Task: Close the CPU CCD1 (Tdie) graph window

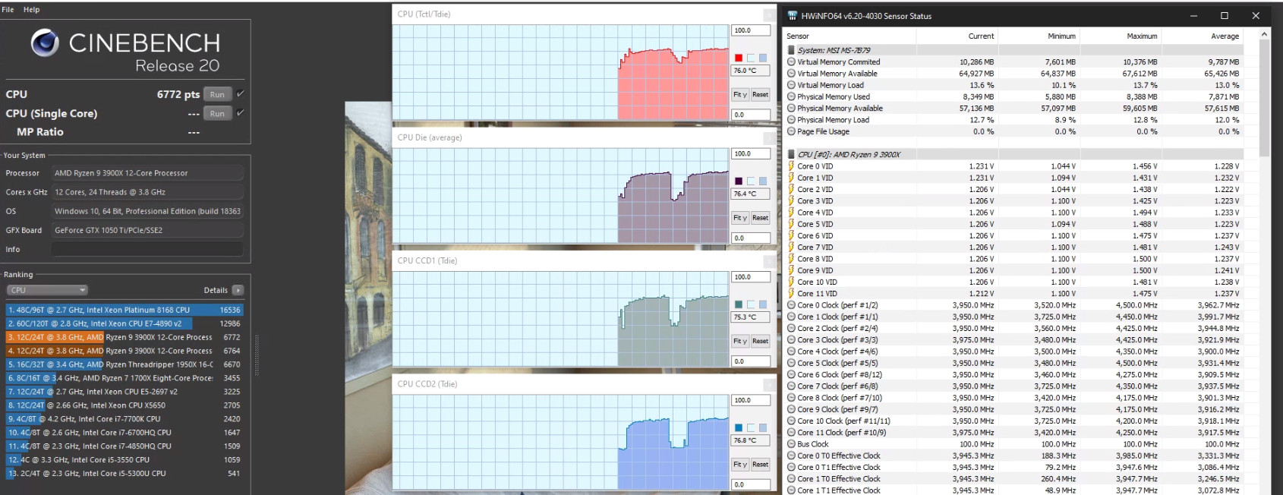Action: pyautogui.click(x=770, y=260)
